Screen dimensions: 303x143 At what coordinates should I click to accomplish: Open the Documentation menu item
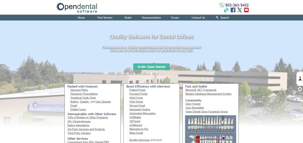click(x=151, y=17)
